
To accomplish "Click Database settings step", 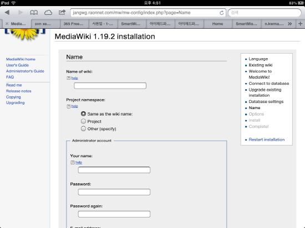I will point(266,102).
